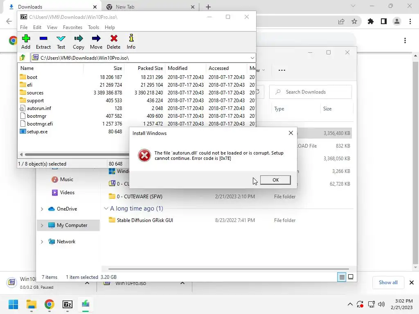This screenshot has width=419, height=314.
Task: Select the efi folder in 7-Zip
Action: tap(29, 85)
